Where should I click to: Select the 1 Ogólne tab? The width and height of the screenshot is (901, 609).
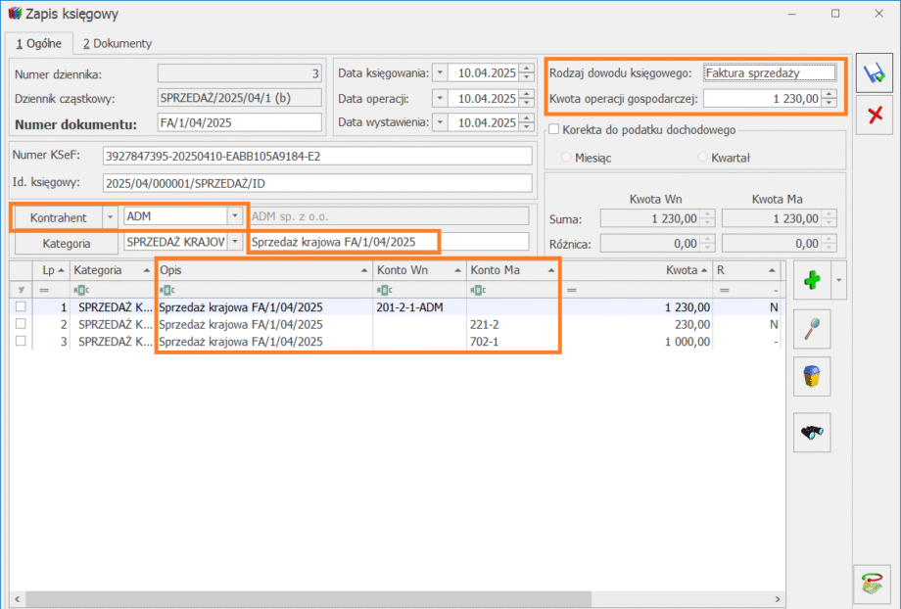click(38, 43)
